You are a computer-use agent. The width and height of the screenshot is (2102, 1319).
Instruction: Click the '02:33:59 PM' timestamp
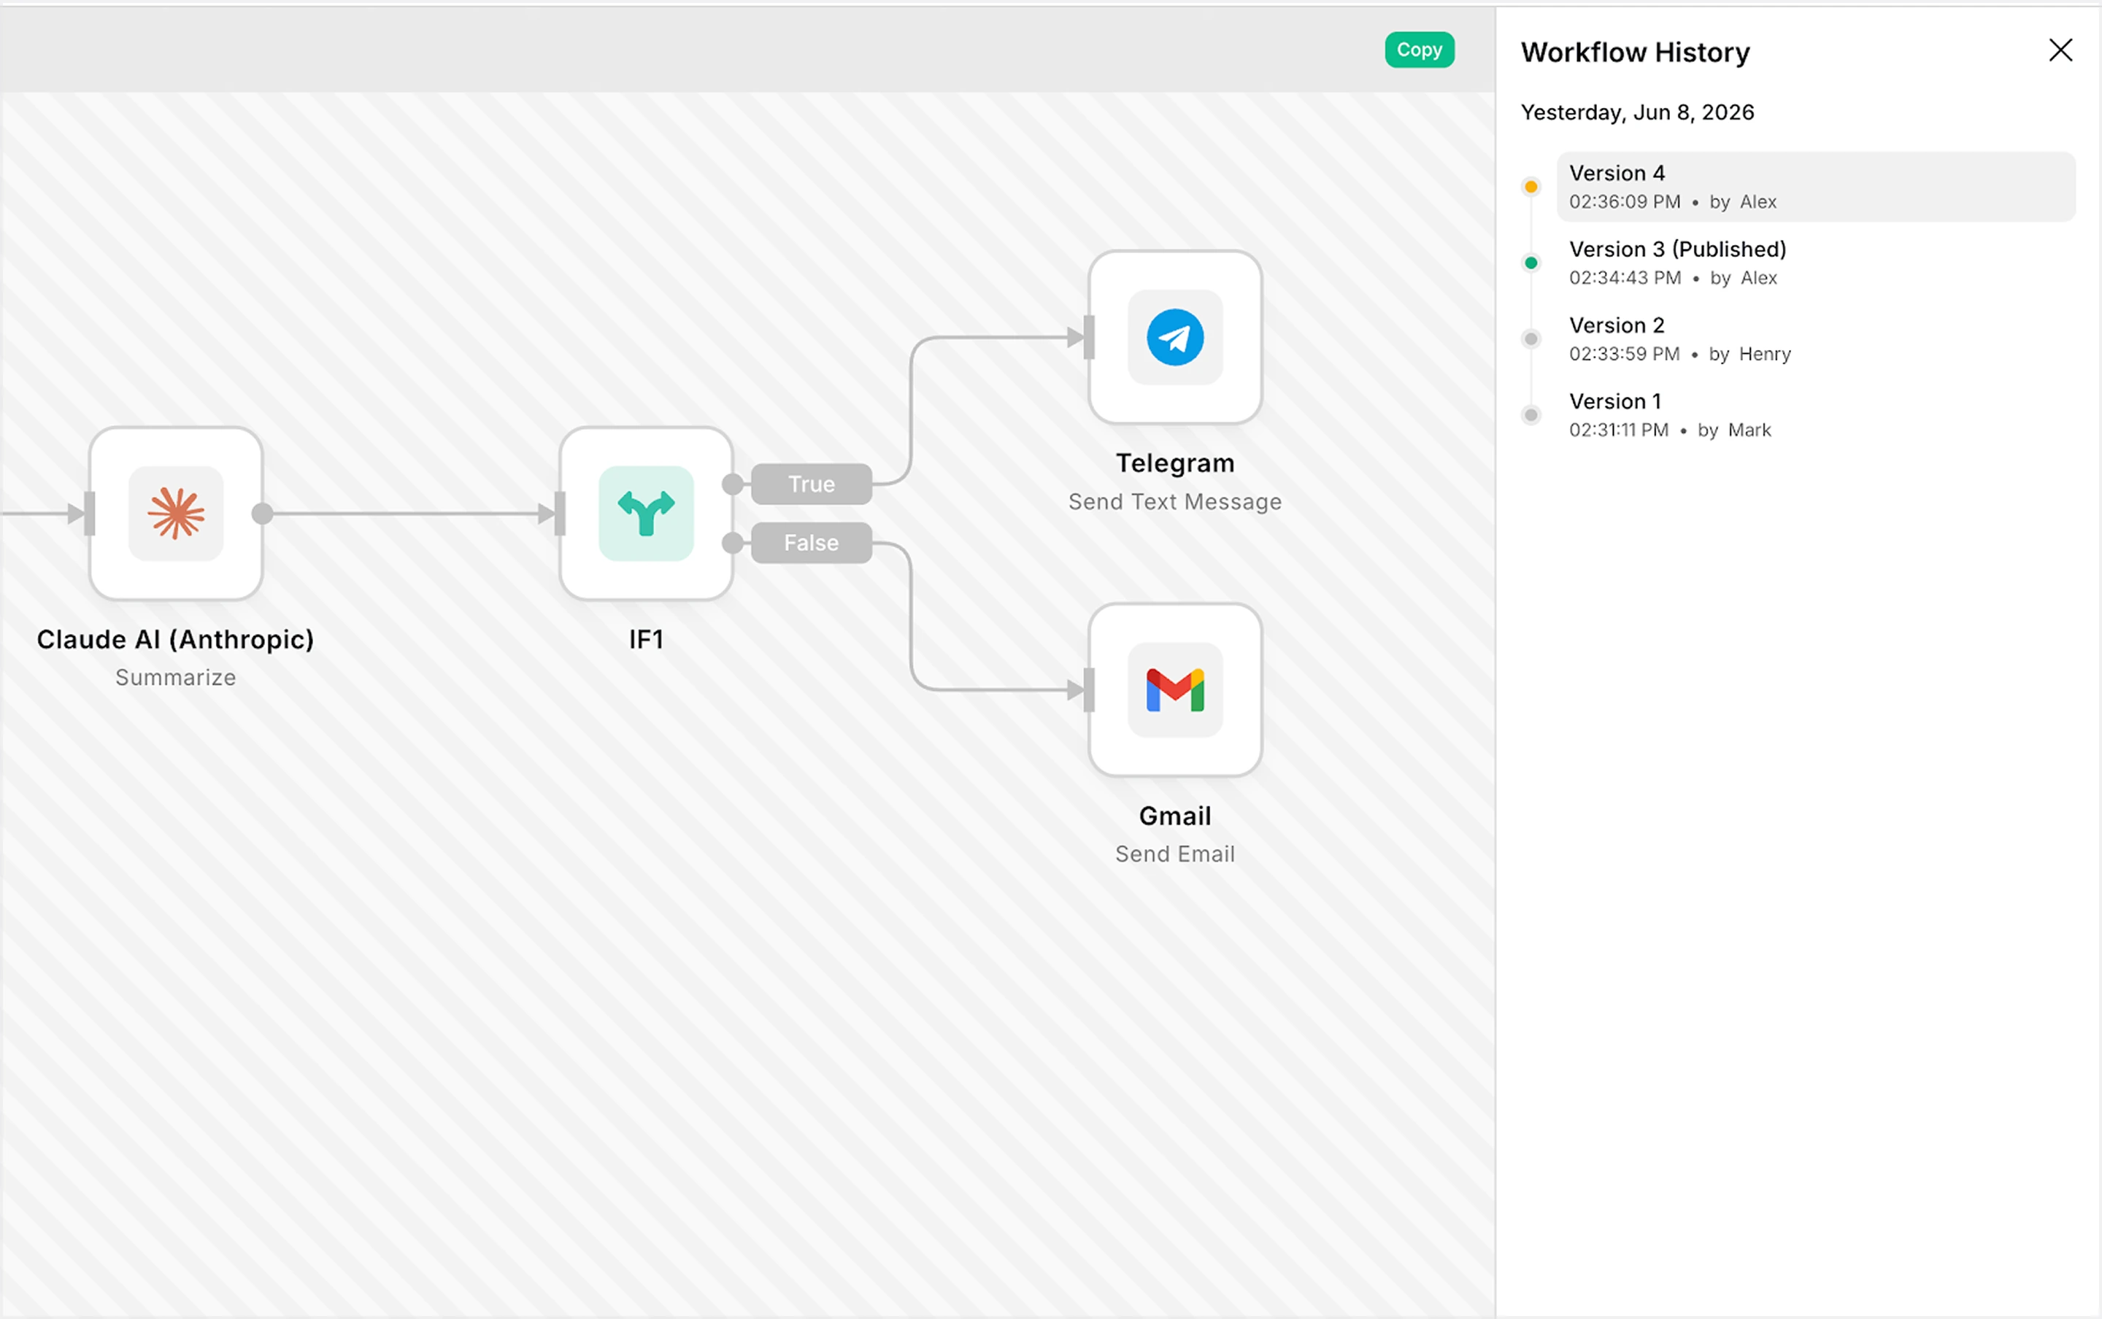click(x=1624, y=353)
